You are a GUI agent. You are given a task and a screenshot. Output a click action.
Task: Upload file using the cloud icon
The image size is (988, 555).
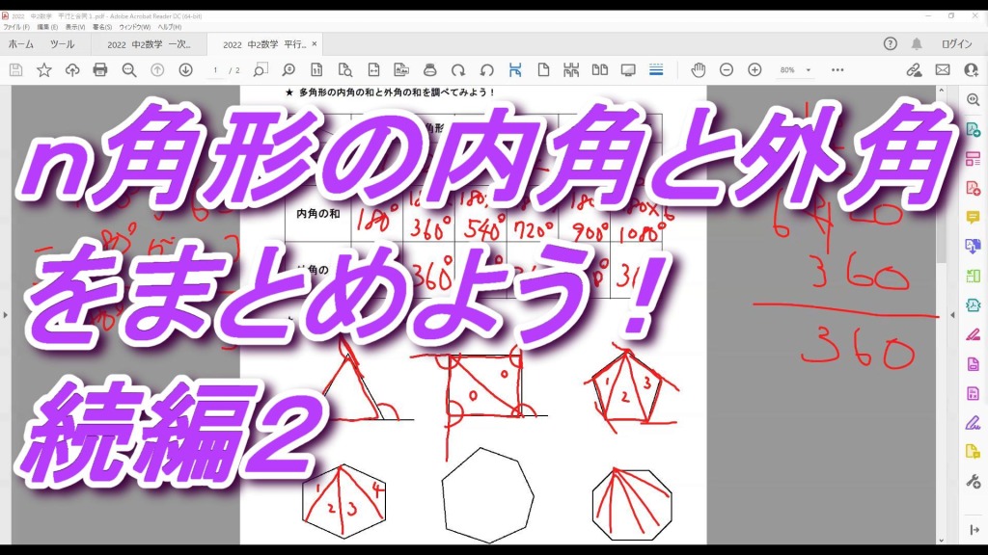coord(72,70)
